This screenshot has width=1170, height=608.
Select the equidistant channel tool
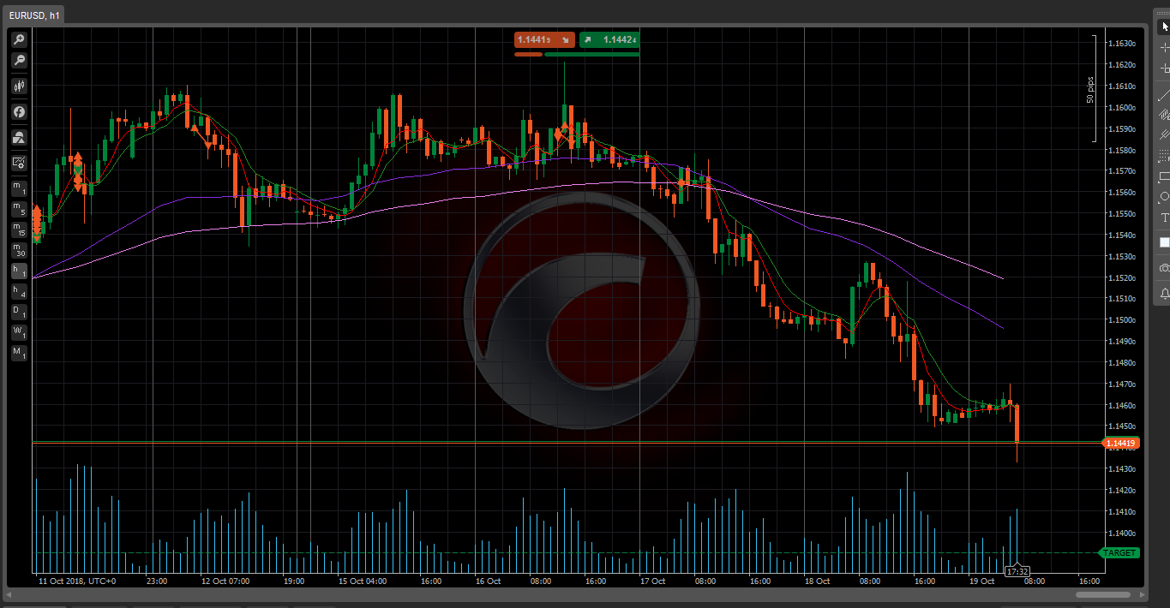[1165, 115]
